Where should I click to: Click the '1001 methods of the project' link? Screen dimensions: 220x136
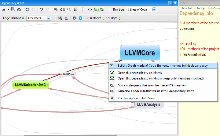(199, 49)
